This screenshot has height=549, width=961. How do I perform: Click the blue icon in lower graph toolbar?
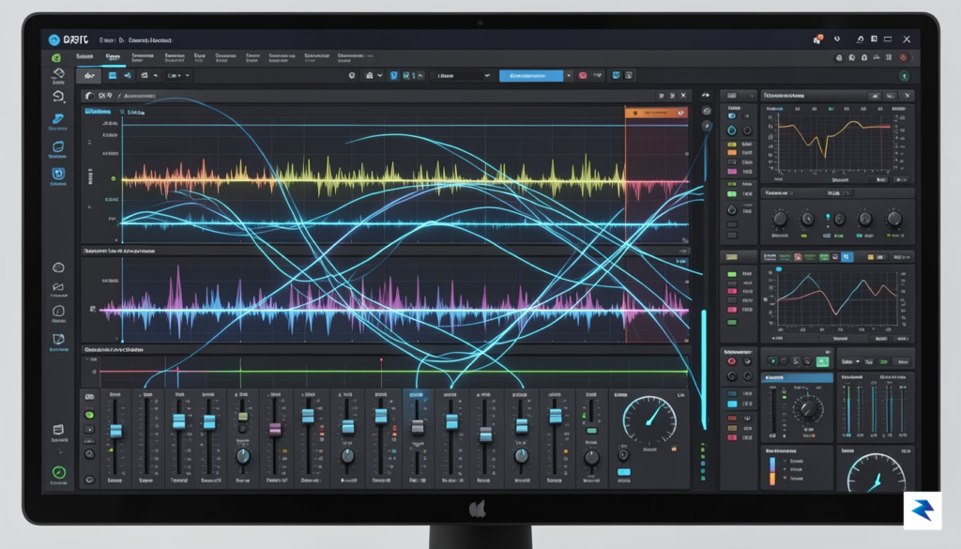point(847,257)
